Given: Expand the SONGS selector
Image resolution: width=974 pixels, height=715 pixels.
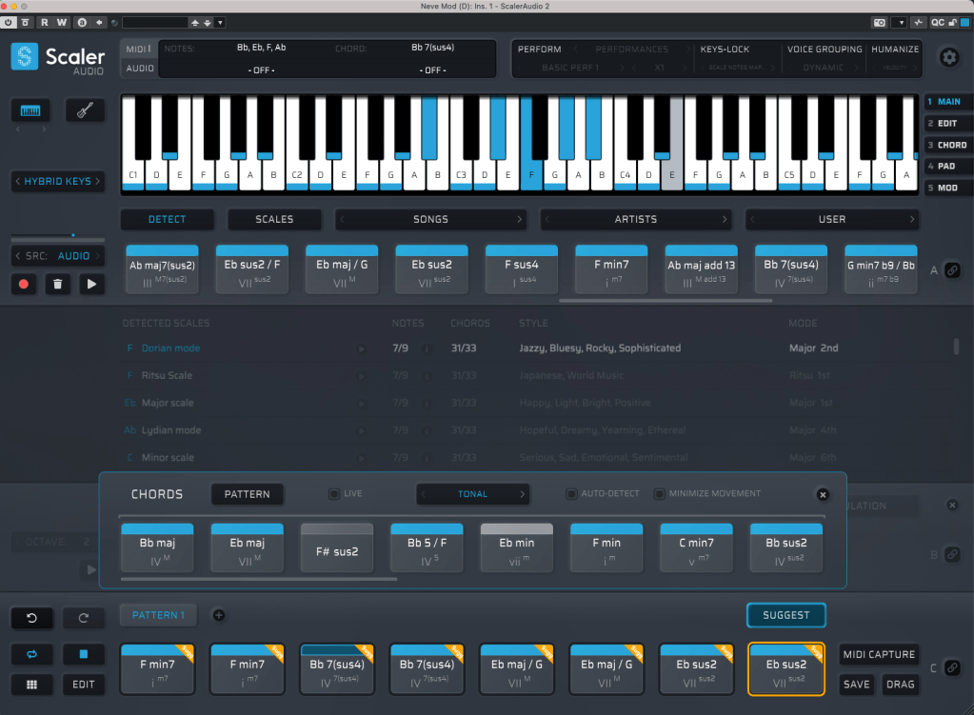Looking at the screenshot, I should pyautogui.click(x=430, y=219).
